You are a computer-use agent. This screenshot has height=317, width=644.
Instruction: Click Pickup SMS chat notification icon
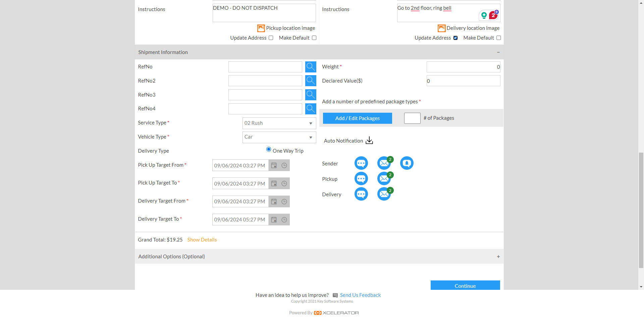(x=361, y=178)
